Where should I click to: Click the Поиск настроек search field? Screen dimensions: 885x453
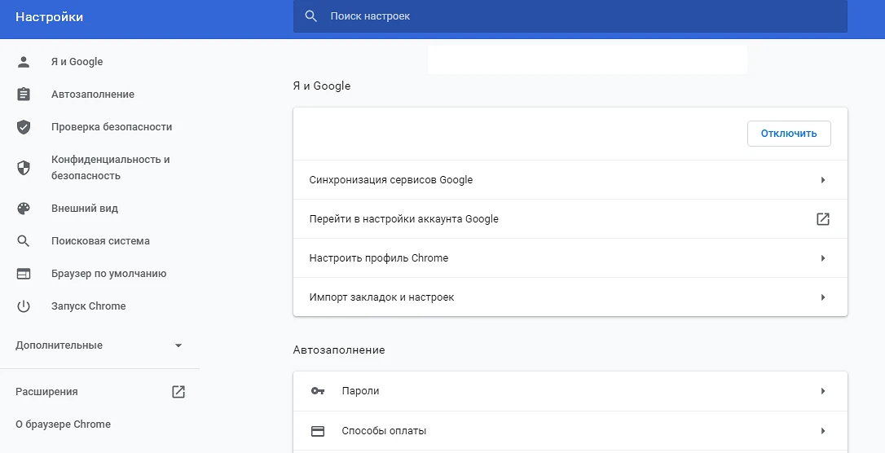[x=570, y=16]
